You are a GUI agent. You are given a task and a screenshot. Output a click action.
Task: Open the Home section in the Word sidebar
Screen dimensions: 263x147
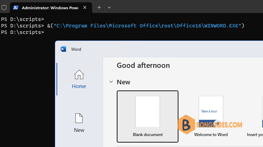[79, 79]
